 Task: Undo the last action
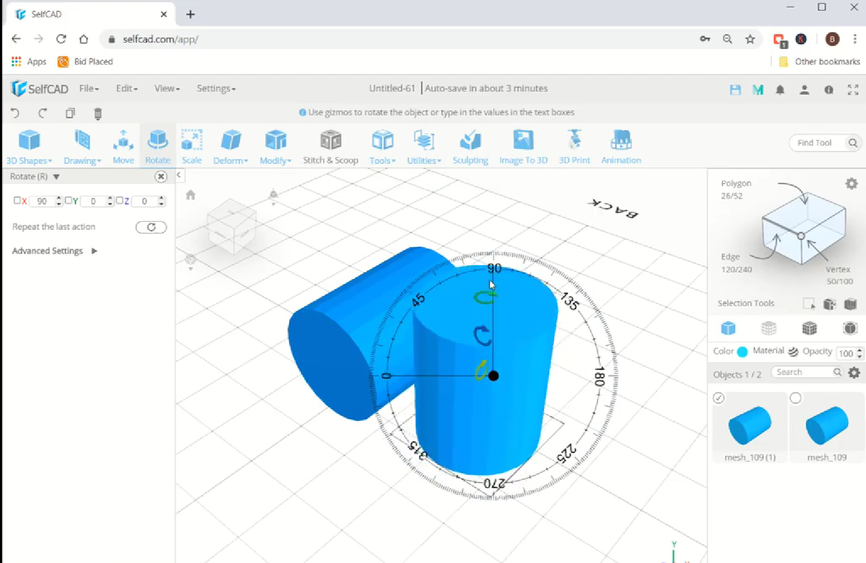tap(15, 113)
